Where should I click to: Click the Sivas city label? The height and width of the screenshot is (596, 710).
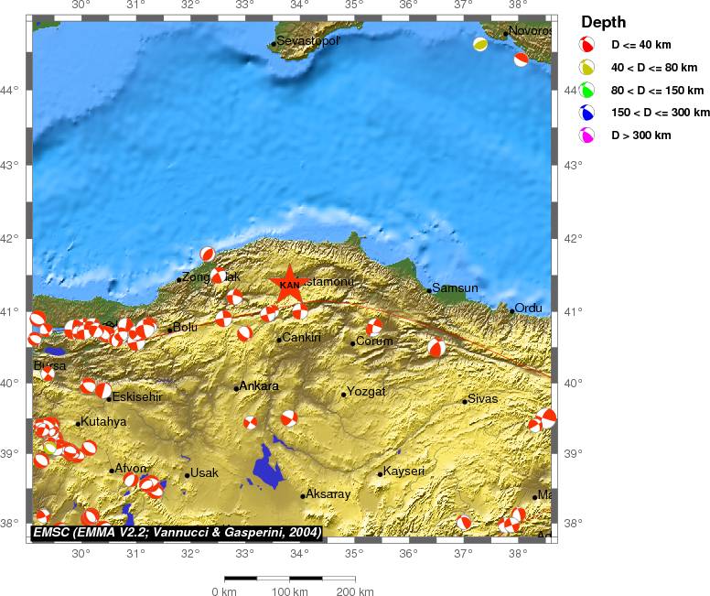[x=482, y=399]
